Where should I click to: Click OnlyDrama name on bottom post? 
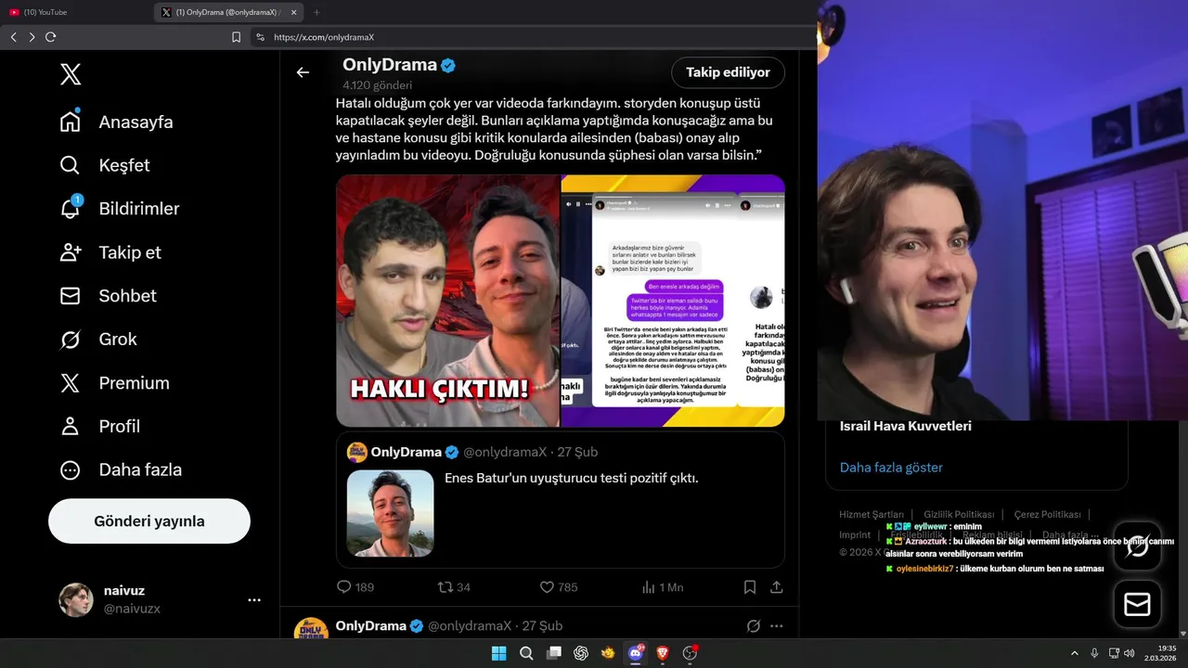point(371,626)
